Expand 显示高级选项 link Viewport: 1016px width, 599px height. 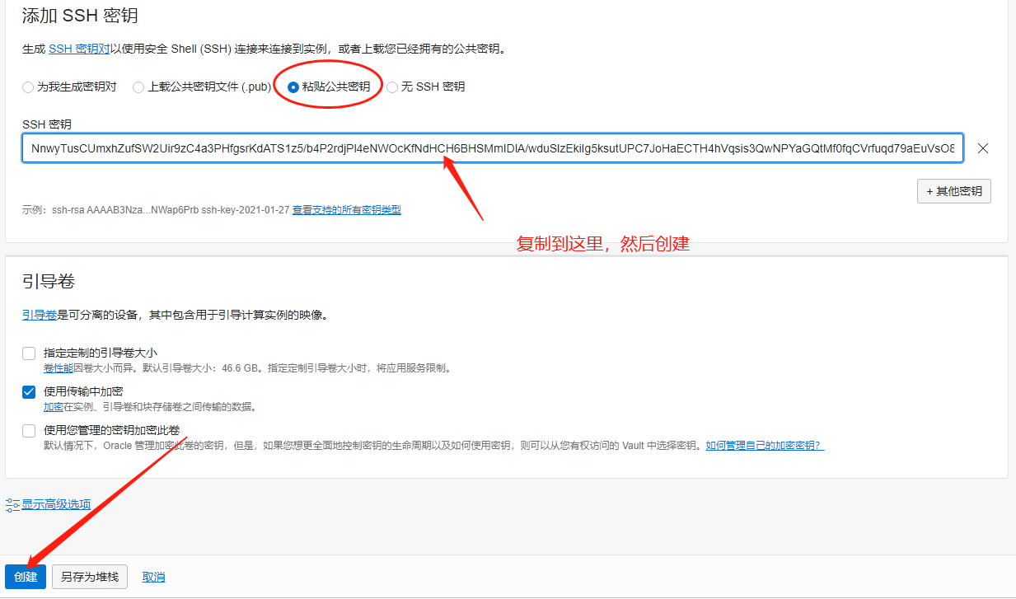[x=56, y=504]
